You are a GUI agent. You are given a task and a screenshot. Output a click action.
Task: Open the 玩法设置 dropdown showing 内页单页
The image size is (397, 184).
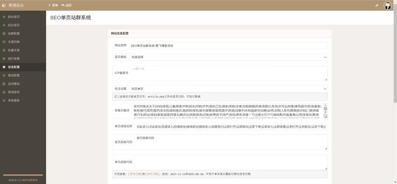228,89
